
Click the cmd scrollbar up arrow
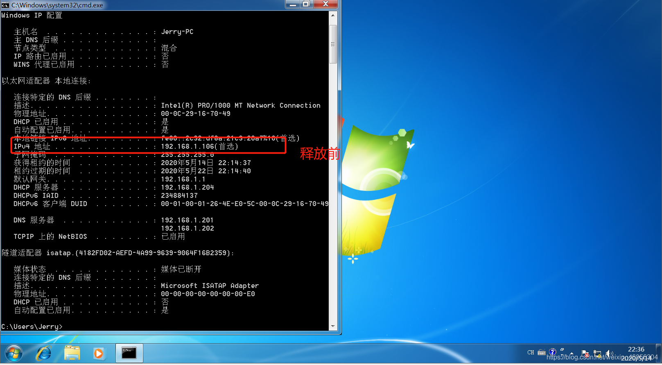pos(333,15)
